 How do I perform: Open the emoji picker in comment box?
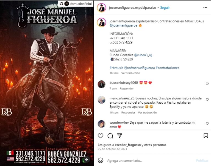coord(100,160)
